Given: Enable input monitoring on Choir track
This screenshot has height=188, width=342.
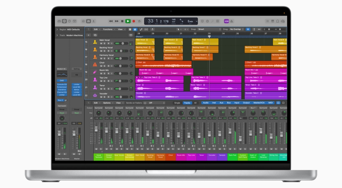Looking at the screenshot, I should tap(112, 66).
